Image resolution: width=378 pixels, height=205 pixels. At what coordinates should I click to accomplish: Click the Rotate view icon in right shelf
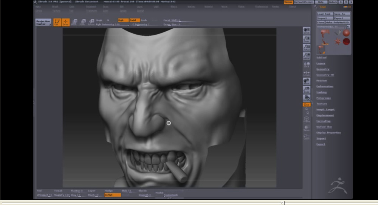pos(307,98)
